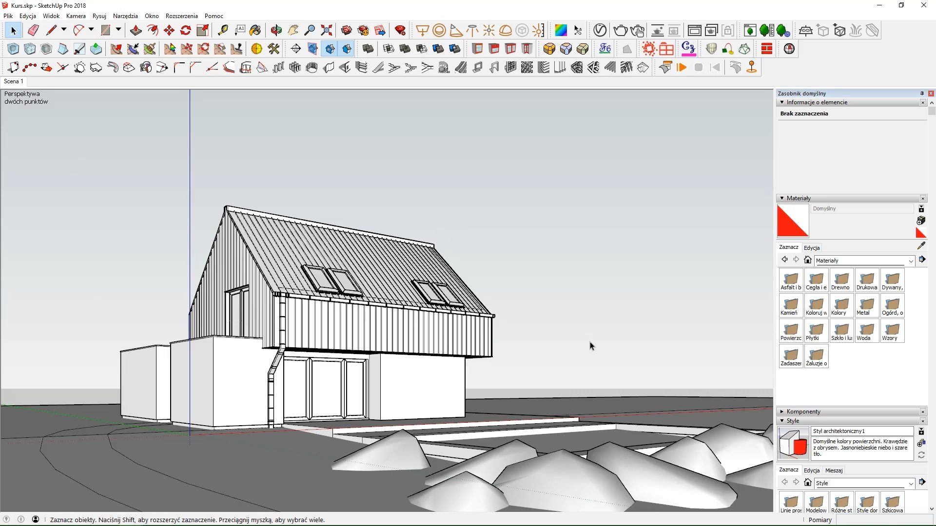
Task: Click the orange animation play button
Action: 682,68
